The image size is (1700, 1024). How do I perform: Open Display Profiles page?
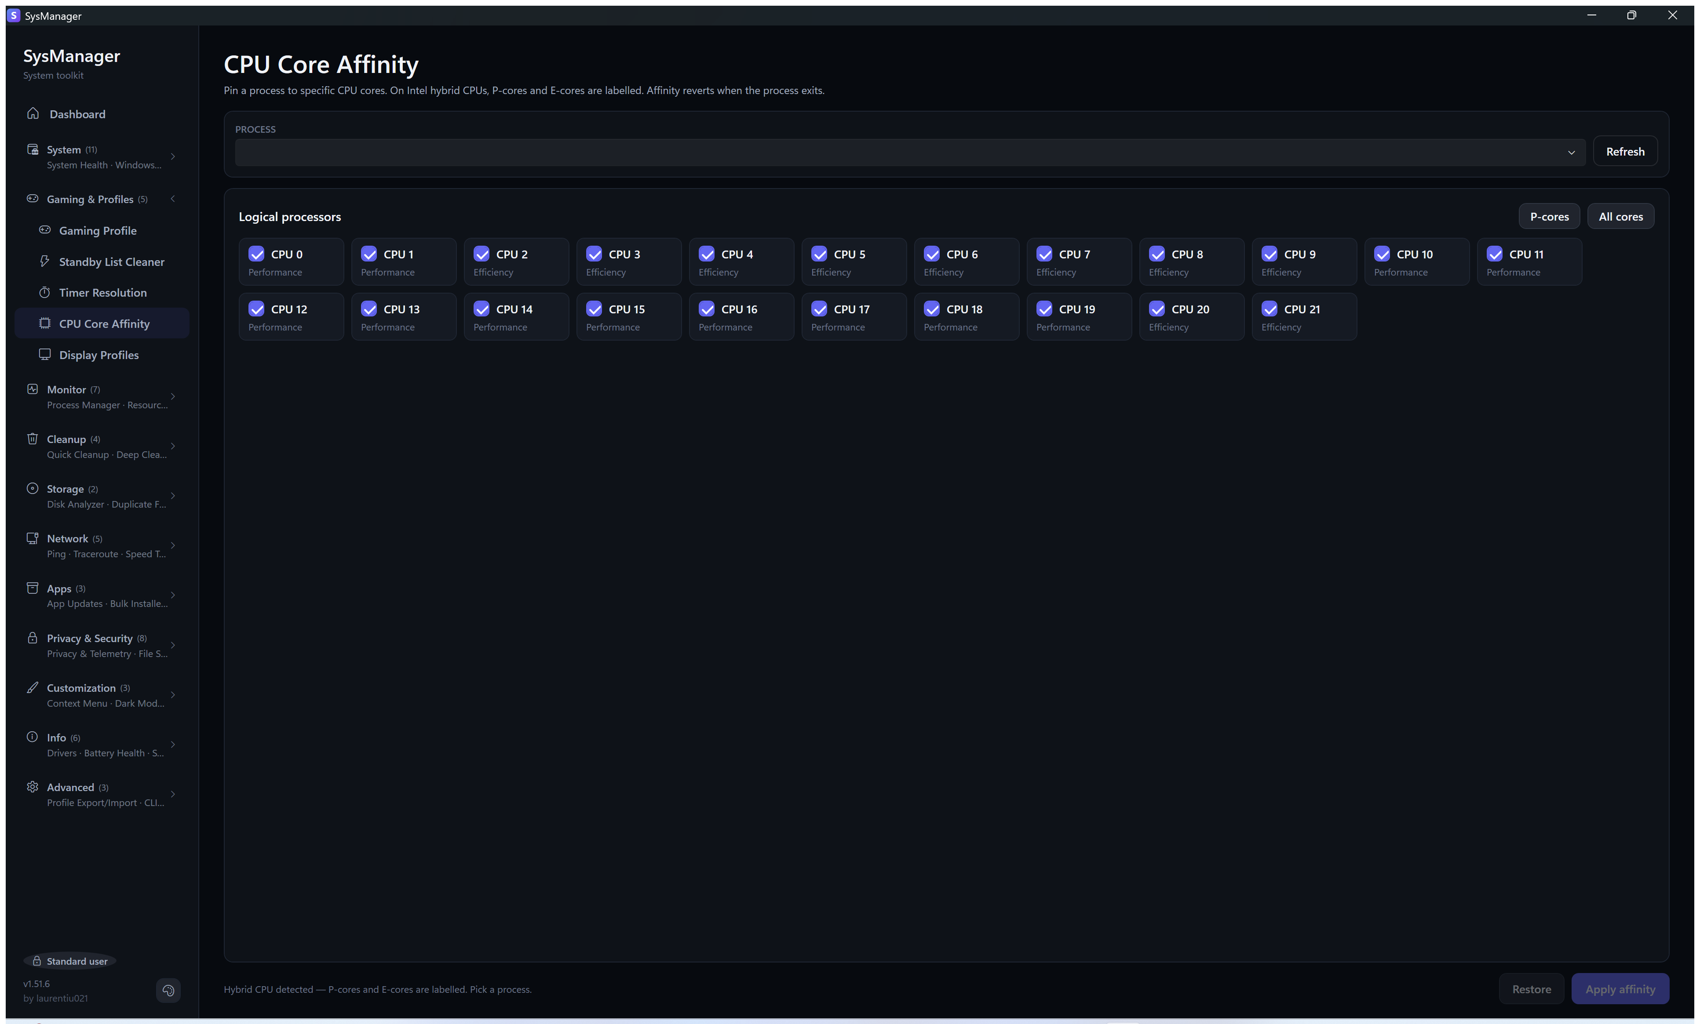point(102,354)
